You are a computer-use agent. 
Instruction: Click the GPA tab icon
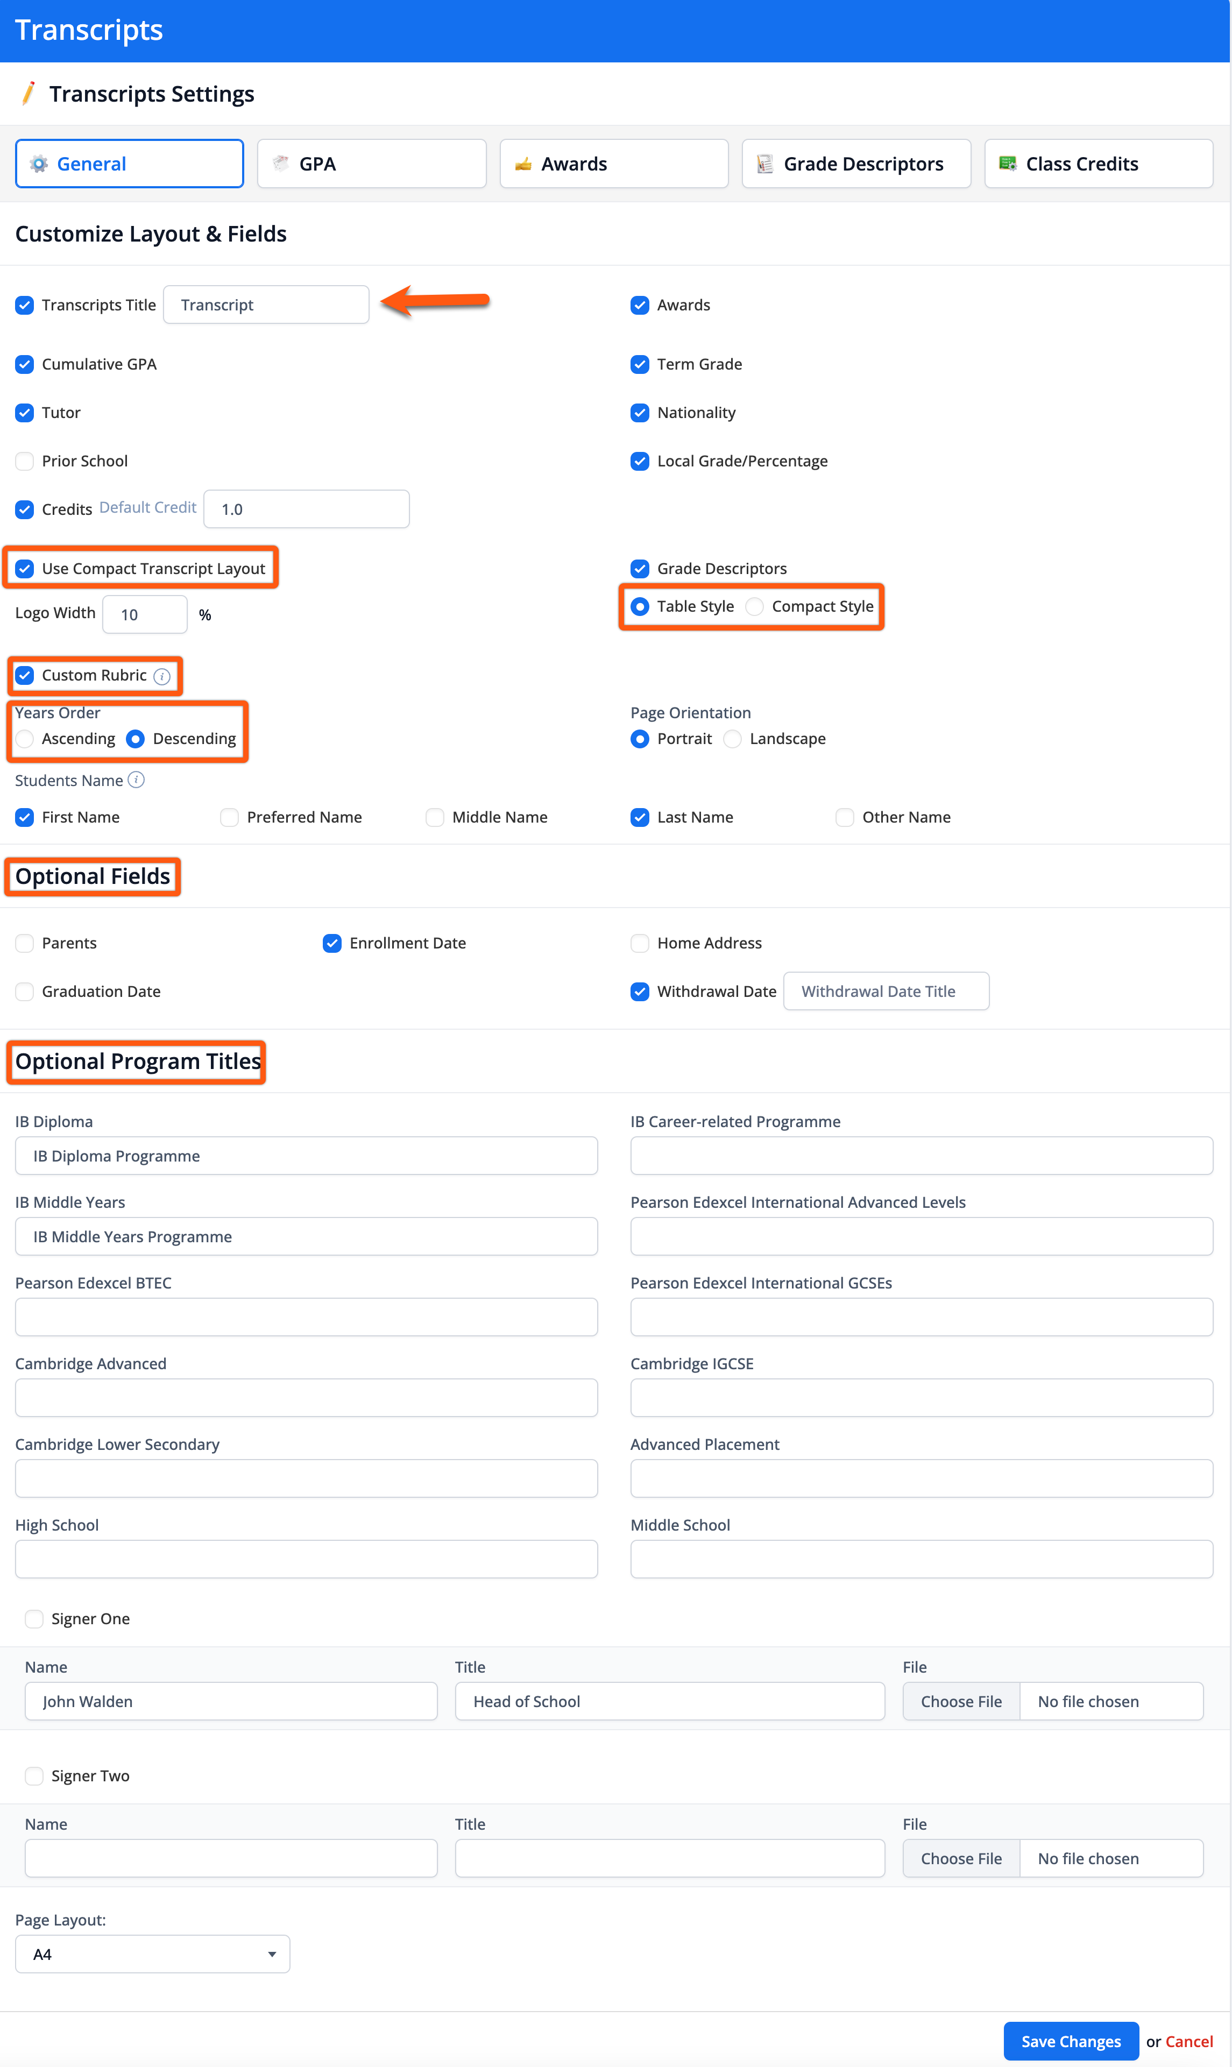tap(281, 162)
